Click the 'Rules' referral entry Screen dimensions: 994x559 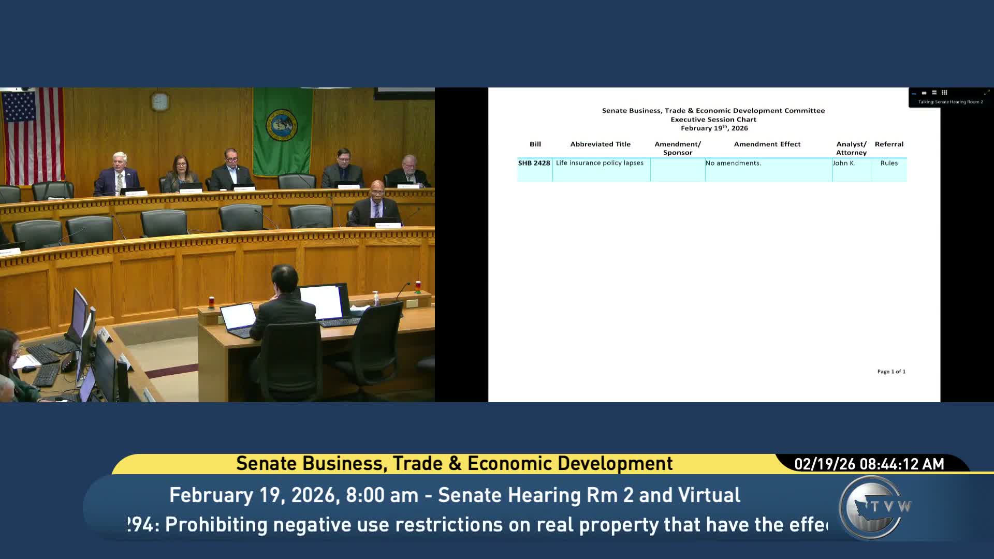click(x=889, y=163)
